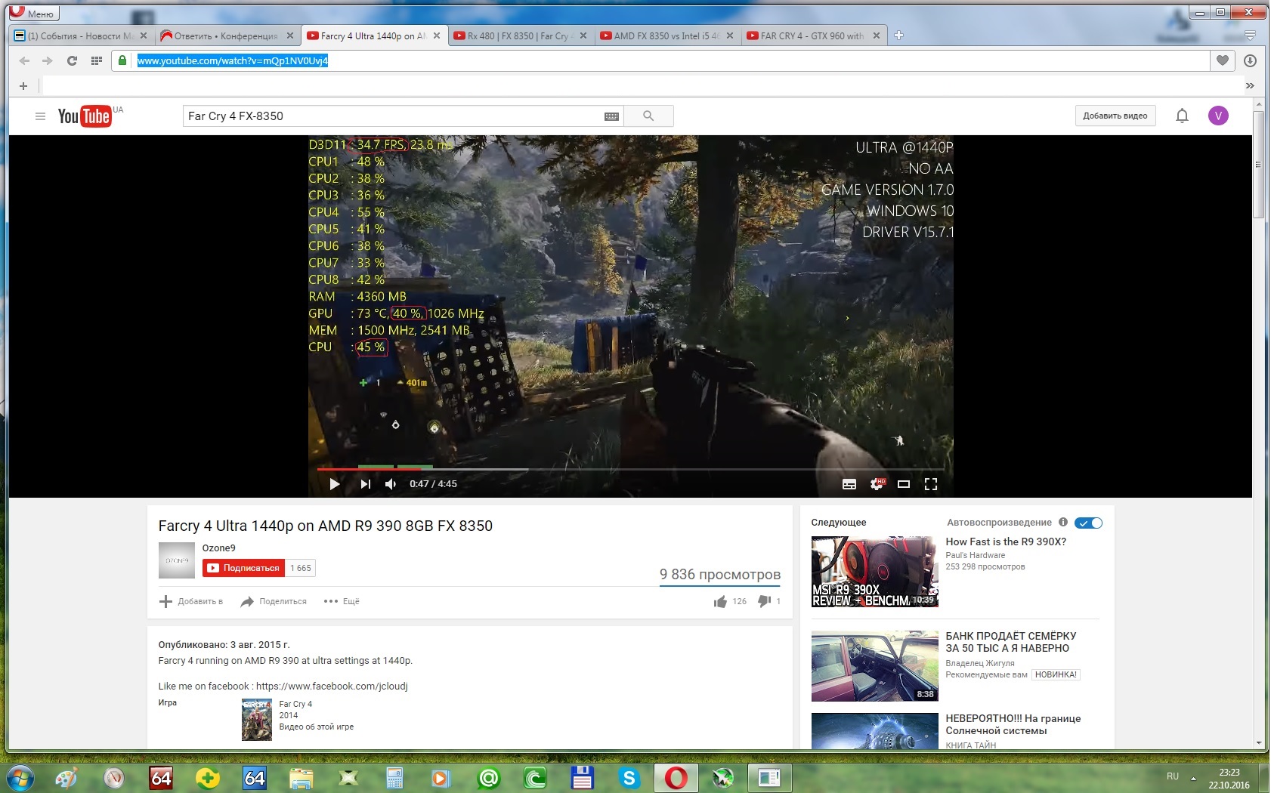This screenshot has height=793, width=1271.
Task: Open Skype from the taskbar
Action: (x=629, y=777)
